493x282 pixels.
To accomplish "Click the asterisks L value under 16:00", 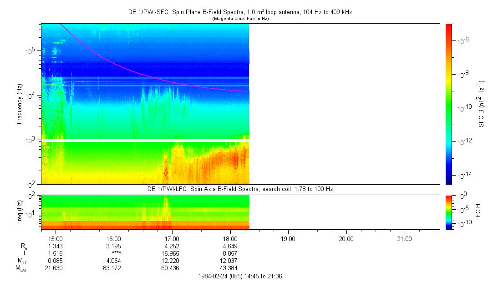I will [x=113, y=253].
